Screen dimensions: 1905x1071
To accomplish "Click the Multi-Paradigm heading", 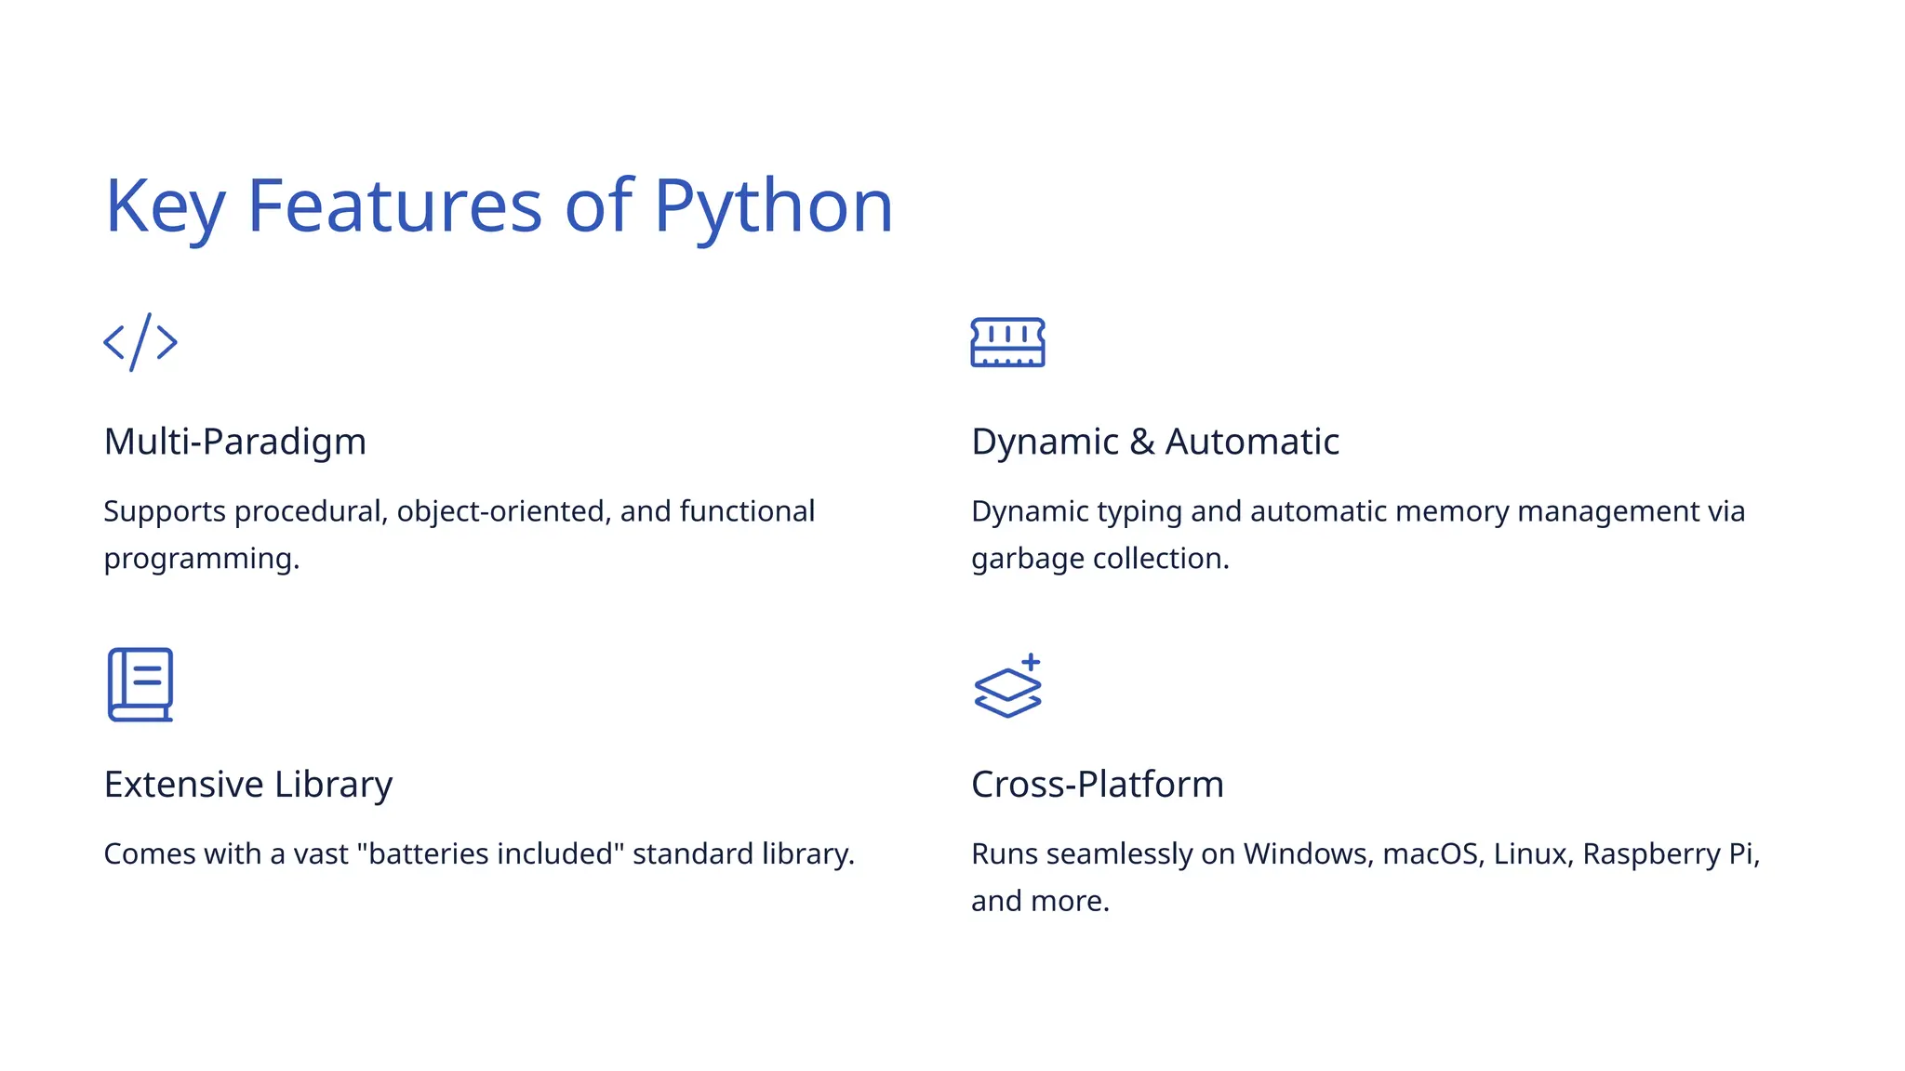I will 235,442.
